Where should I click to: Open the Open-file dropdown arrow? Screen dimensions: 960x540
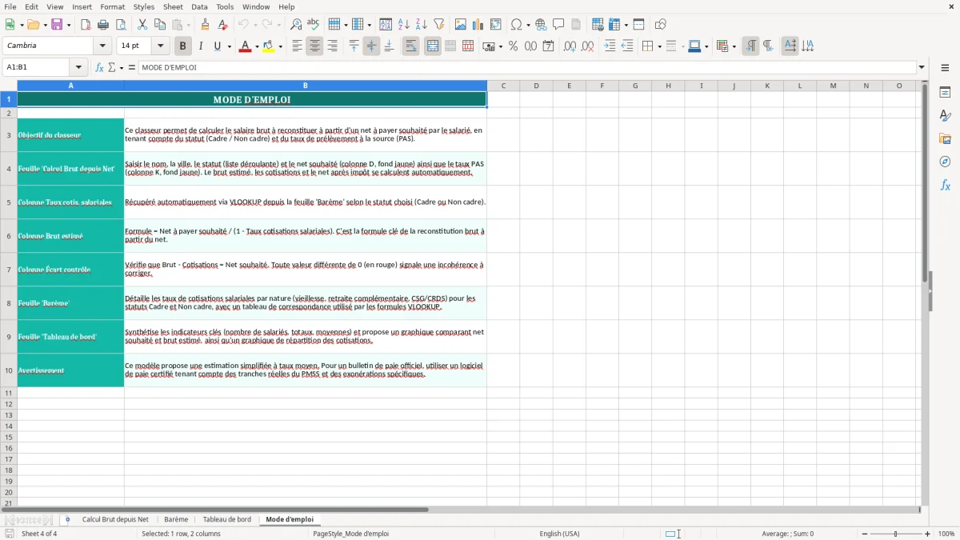coord(45,25)
